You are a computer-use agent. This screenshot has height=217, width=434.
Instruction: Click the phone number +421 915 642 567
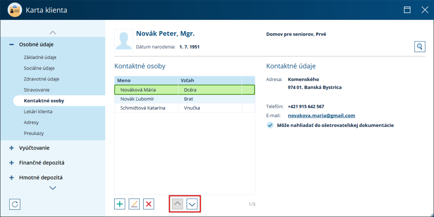(x=306, y=106)
